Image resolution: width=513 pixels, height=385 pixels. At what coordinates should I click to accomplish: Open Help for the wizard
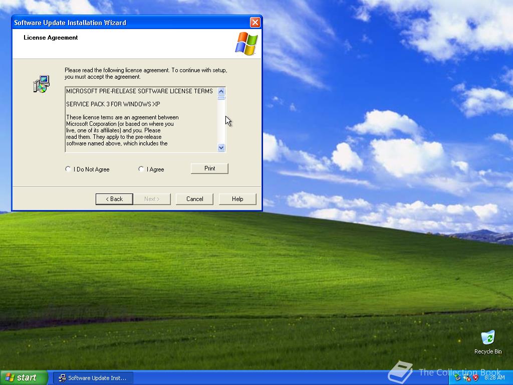237,199
